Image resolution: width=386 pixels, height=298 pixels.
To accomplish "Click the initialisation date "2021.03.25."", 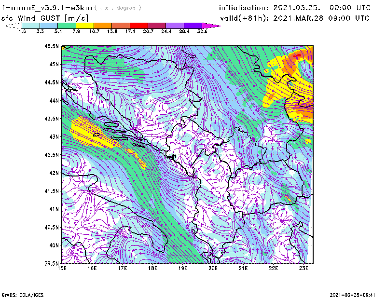I will click(x=297, y=8).
